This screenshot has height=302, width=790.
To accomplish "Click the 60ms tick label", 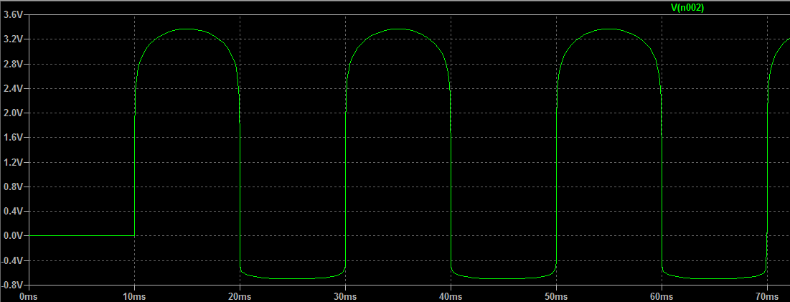I will coord(662,296).
